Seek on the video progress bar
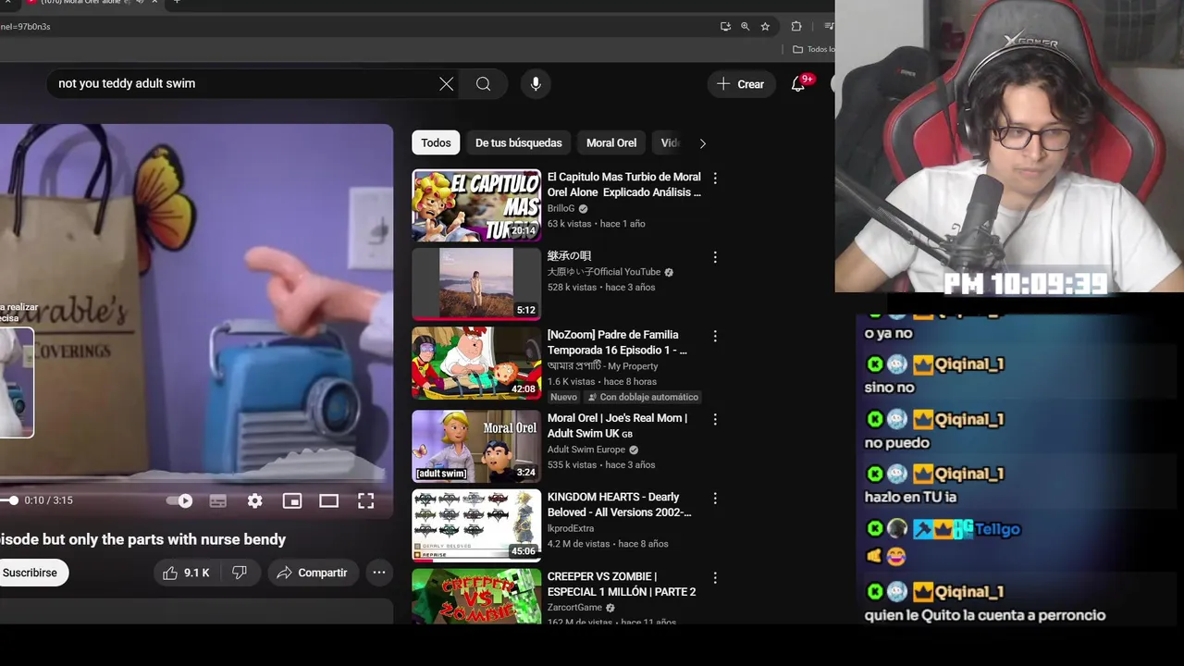1184x666 pixels. click(x=196, y=483)
